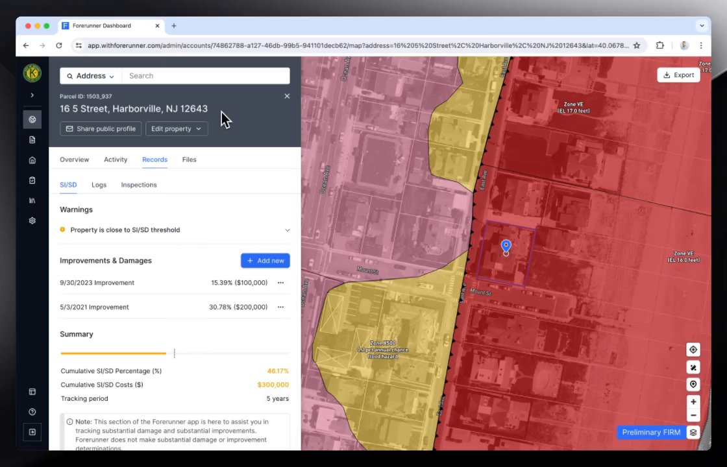
Task: Click the map layers stack icon
Action: pos(693,433)
